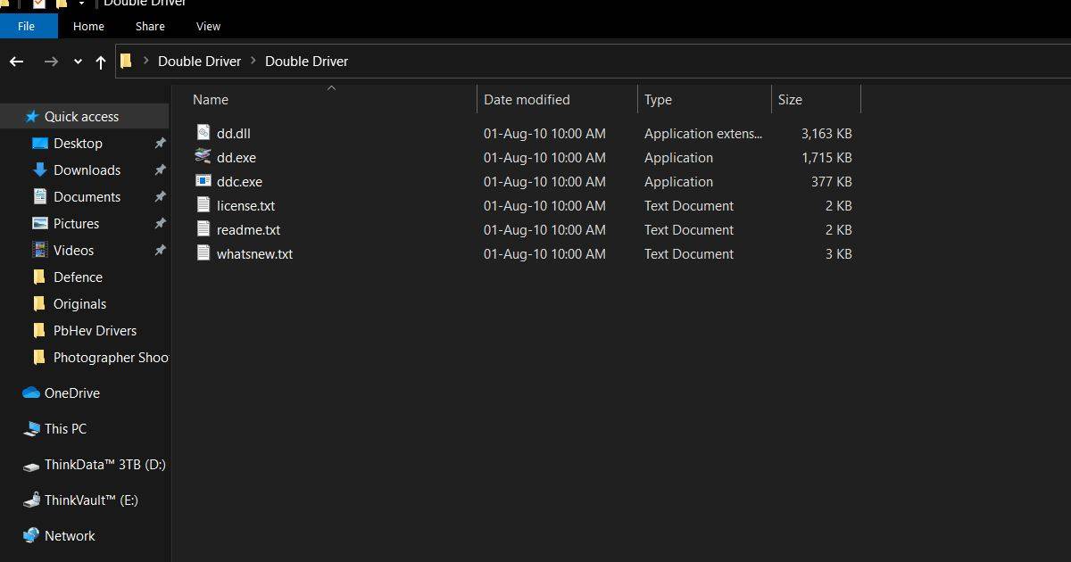The height and width of the screenshot is (562, 1071).
Task: Sort files by the Size column header
Action: pyautogui.click(x=790, y=99)
